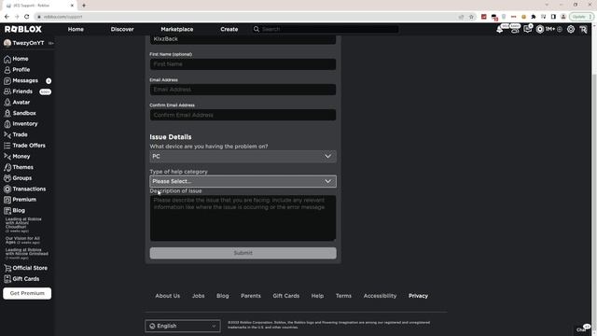Open Premium in the sidebar
Image resolution: width=597 pixels, height=336 pixels.
[20, 200]
